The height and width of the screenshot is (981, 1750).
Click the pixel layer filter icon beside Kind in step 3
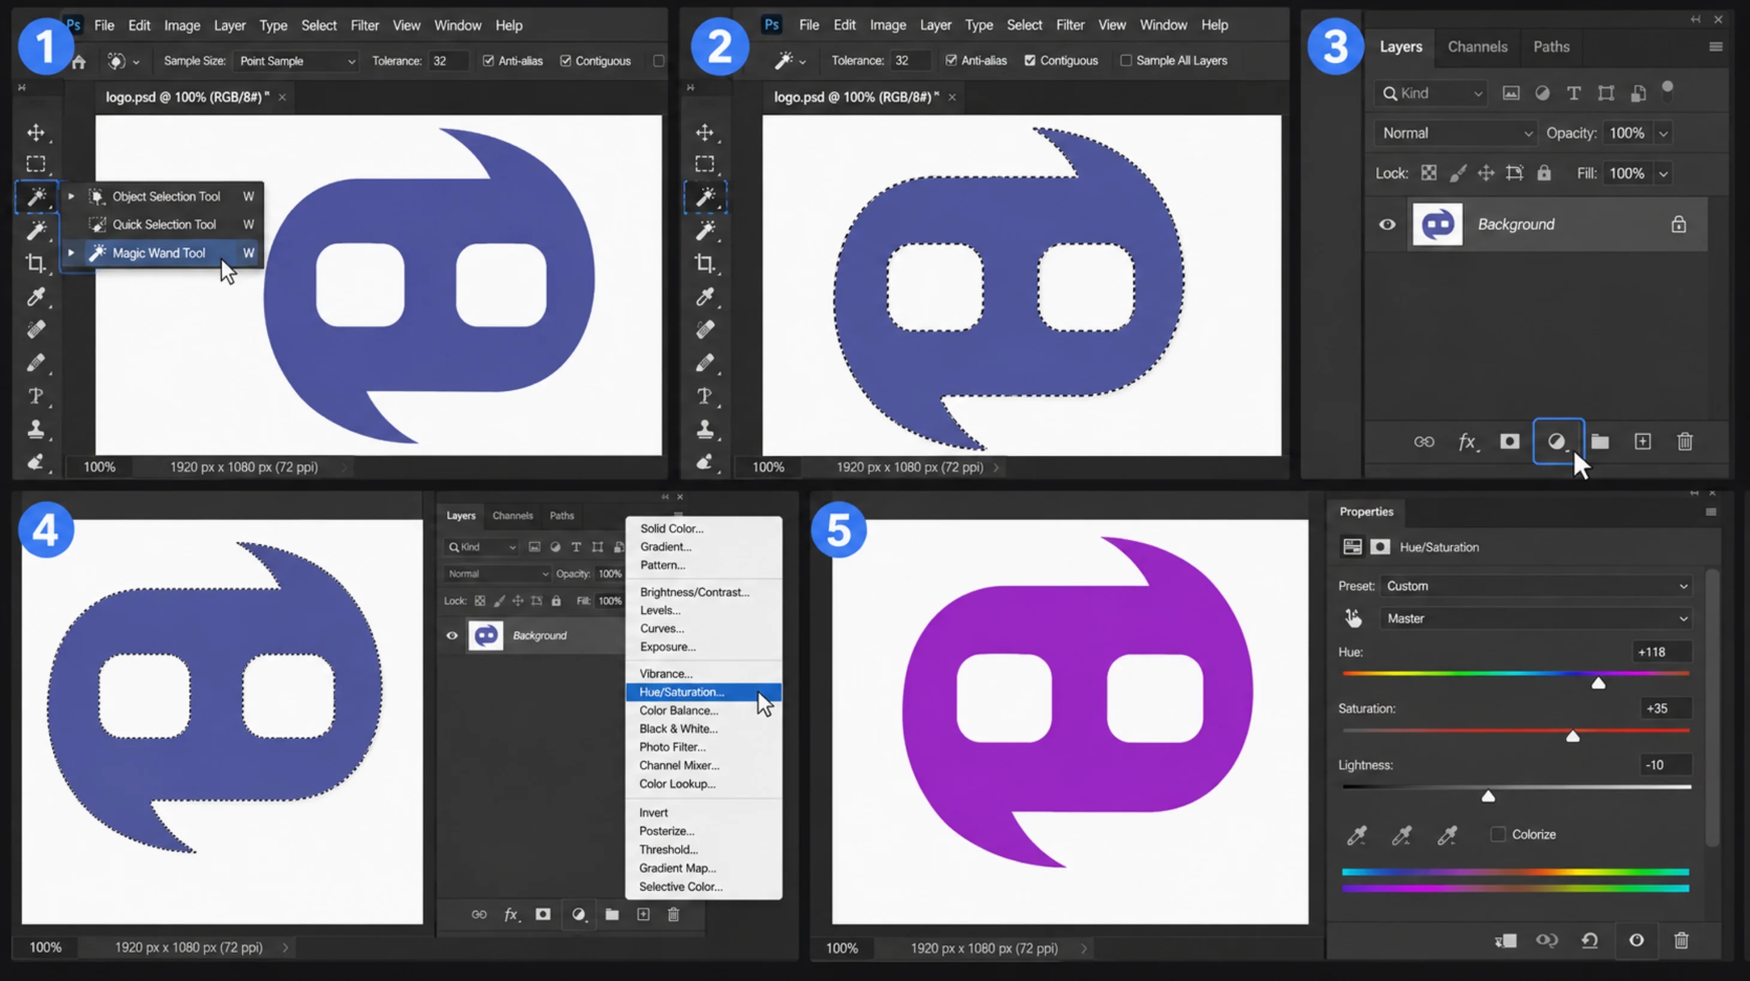click(1510, 93)
